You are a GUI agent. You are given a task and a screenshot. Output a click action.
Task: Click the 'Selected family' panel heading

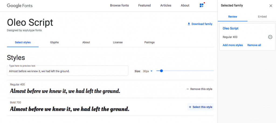point(232,5)
